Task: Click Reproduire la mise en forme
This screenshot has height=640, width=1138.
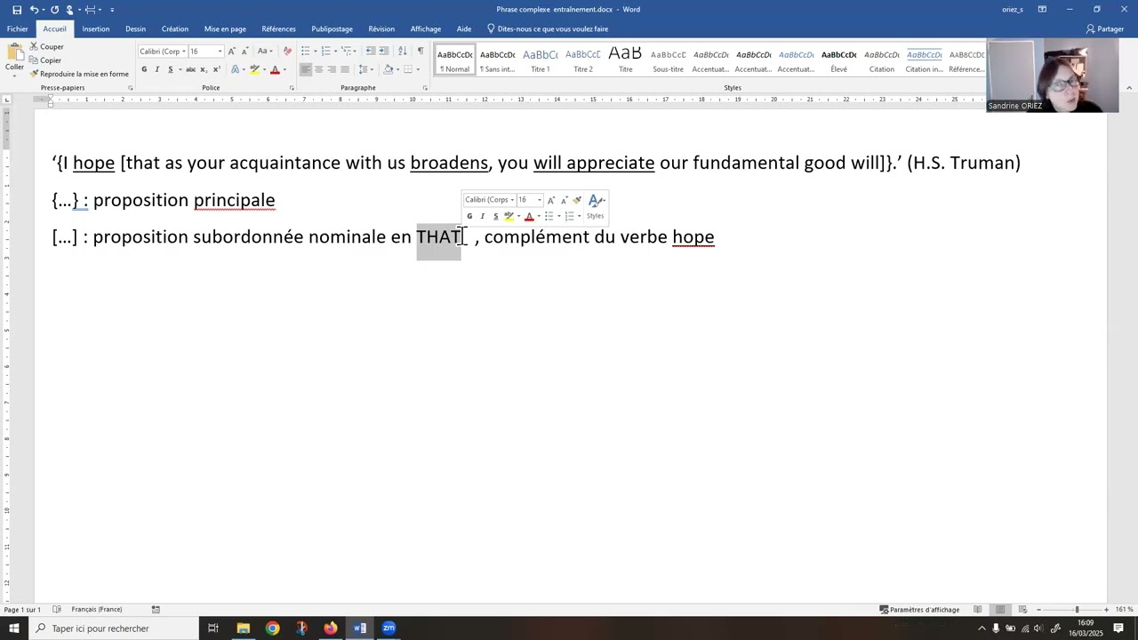Action: (x=79, y=74)
